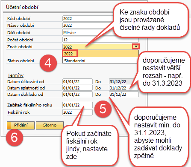
Task: Click the Datum účtování od label
Action: pyautogui.click(x=26, y=81)
